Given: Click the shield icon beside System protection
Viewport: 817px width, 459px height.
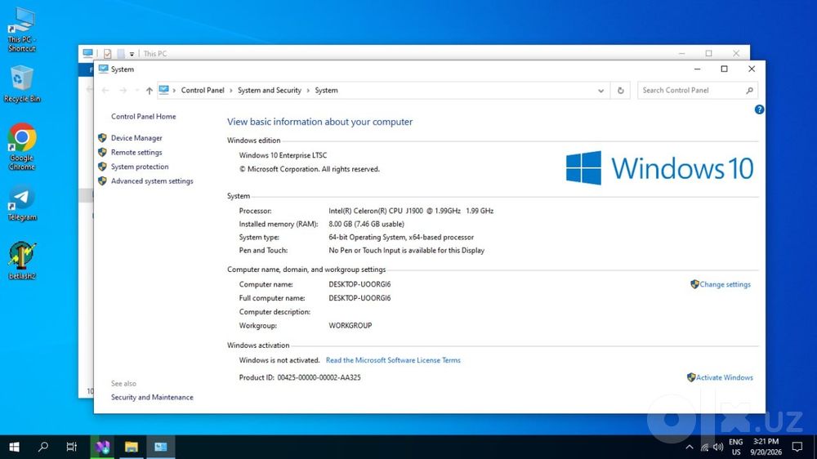Looking at the screenshot, I should [102, 167].
